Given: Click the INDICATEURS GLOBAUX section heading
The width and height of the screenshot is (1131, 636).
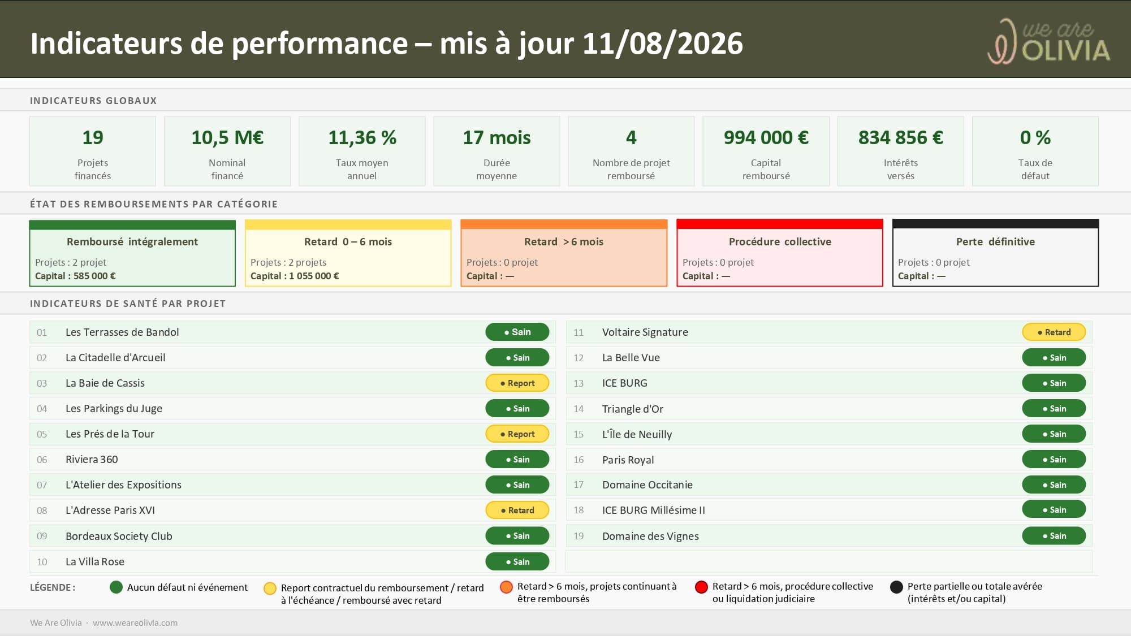Looking at the screenshot, I should [93, 101].
